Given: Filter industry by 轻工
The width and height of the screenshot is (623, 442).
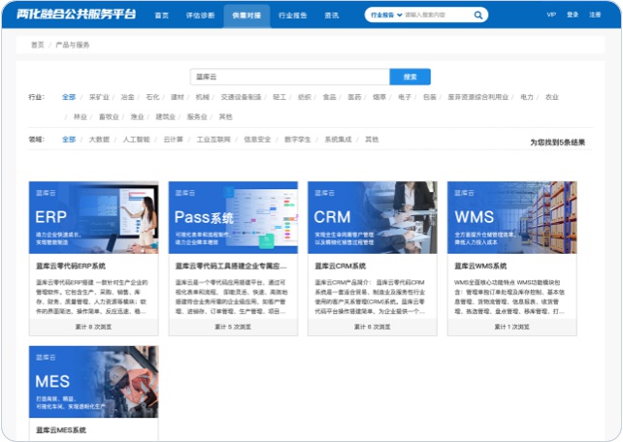Looking at the screenshot, I should click(279, 97).
